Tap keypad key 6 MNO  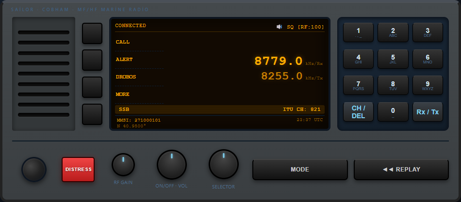[428, 59]
